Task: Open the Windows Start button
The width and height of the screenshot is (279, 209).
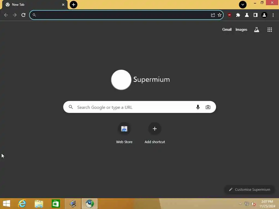Action: point(7,204)
